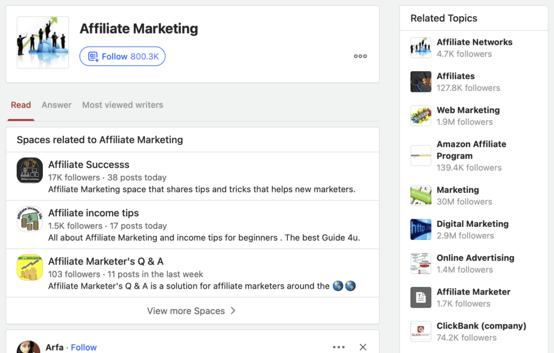
Task: Switch to the Answer tab
Action: [x=56, y=105]
